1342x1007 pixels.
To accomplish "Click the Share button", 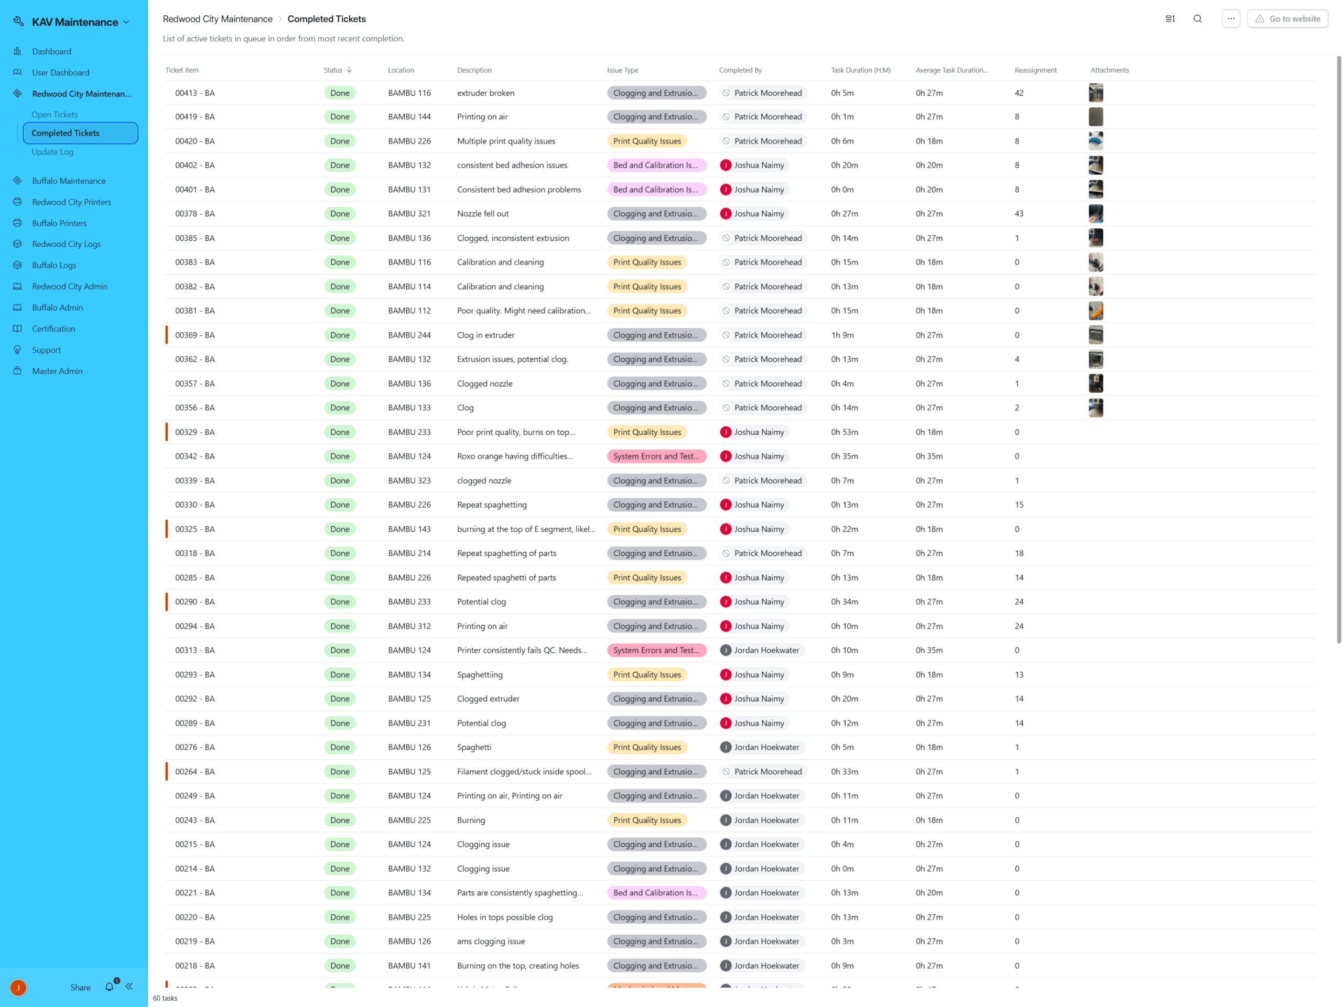I will pos(80,987).
